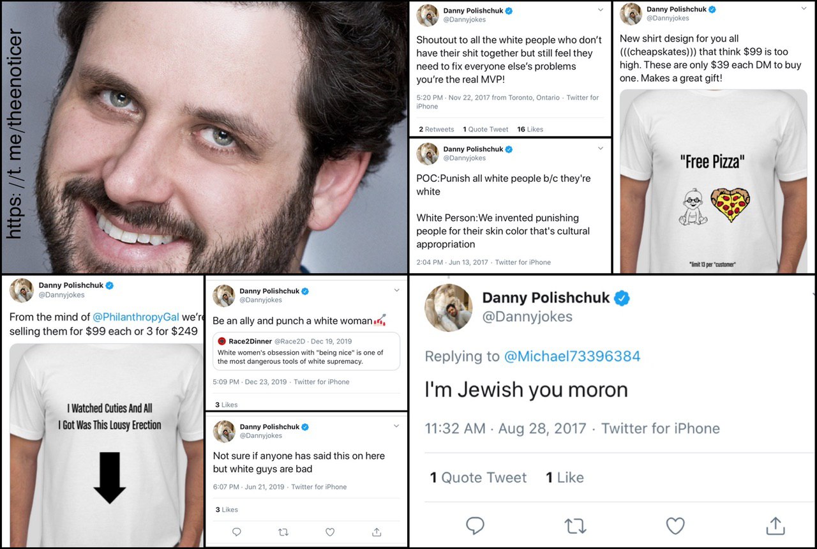817x549 pixels.
Task: Like the "I'm Jewish you moron" tweet
Action: point(675,525)
